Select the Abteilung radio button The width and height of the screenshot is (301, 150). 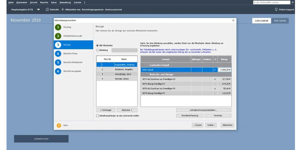pyautogui.click(x=98, y=50)
